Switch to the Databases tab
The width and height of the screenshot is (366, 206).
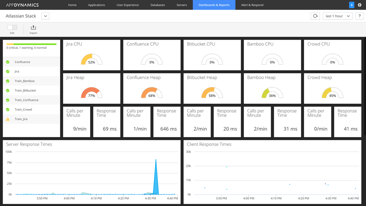158,5
